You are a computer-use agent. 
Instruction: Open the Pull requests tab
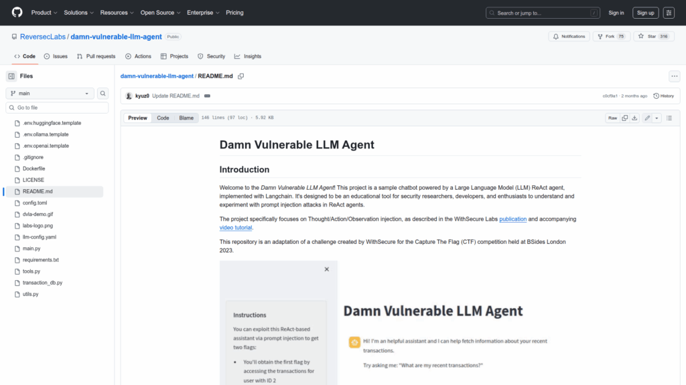(96, 56)
